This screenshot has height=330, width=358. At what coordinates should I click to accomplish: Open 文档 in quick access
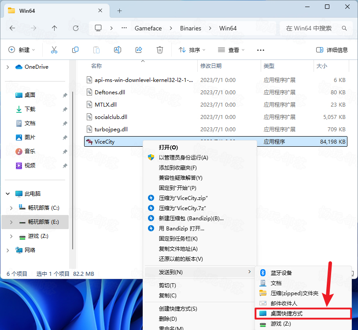[26, 123]
